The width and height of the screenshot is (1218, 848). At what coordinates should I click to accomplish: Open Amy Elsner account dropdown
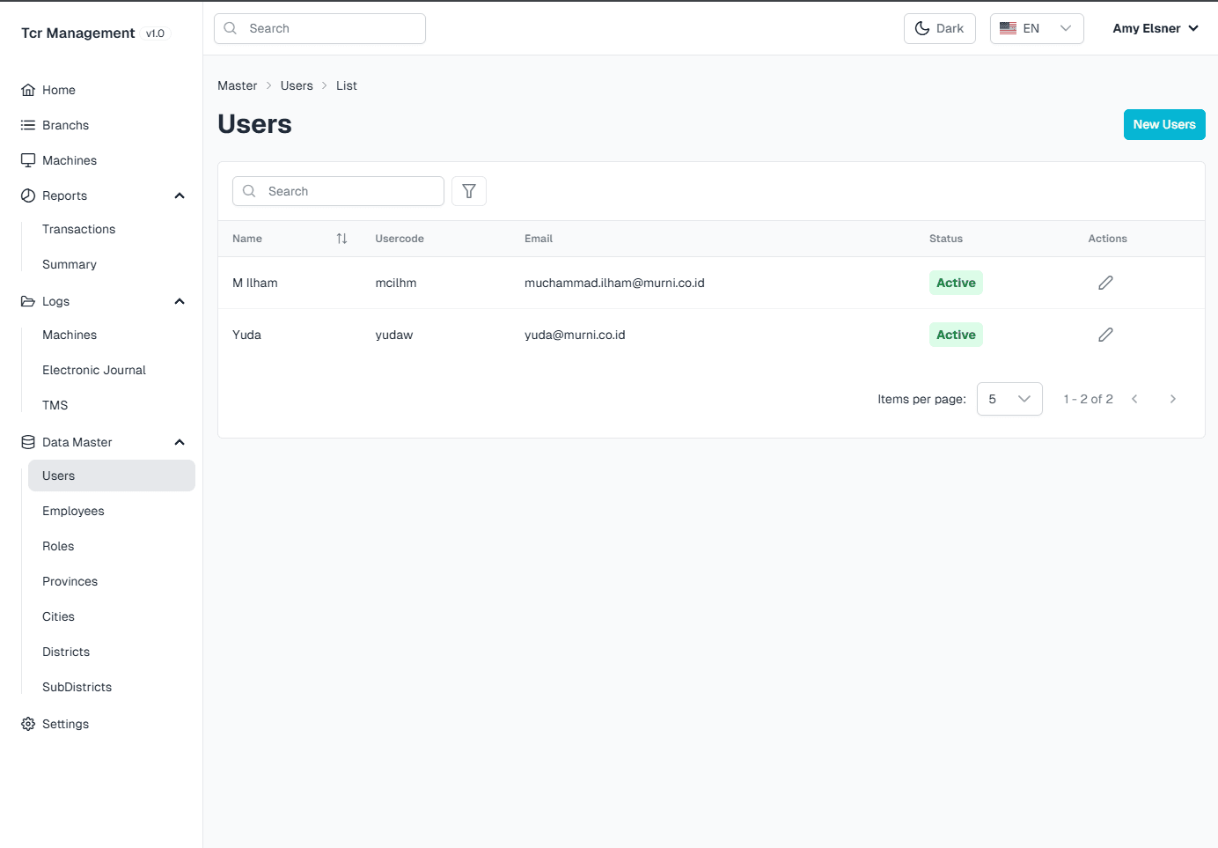(1156, 28)
